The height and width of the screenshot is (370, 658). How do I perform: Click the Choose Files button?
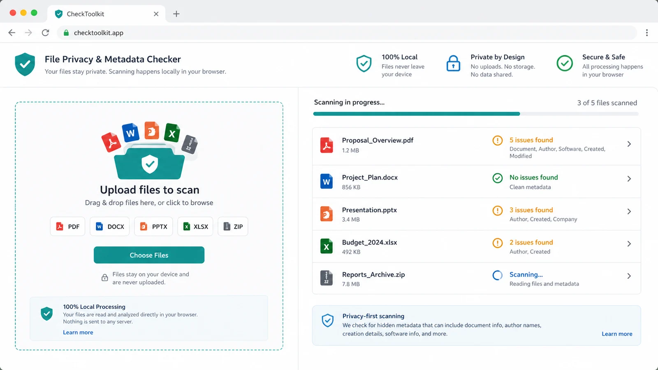pos(149,255)
